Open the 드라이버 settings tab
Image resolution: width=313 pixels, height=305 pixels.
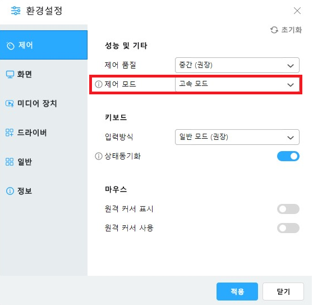44,133
